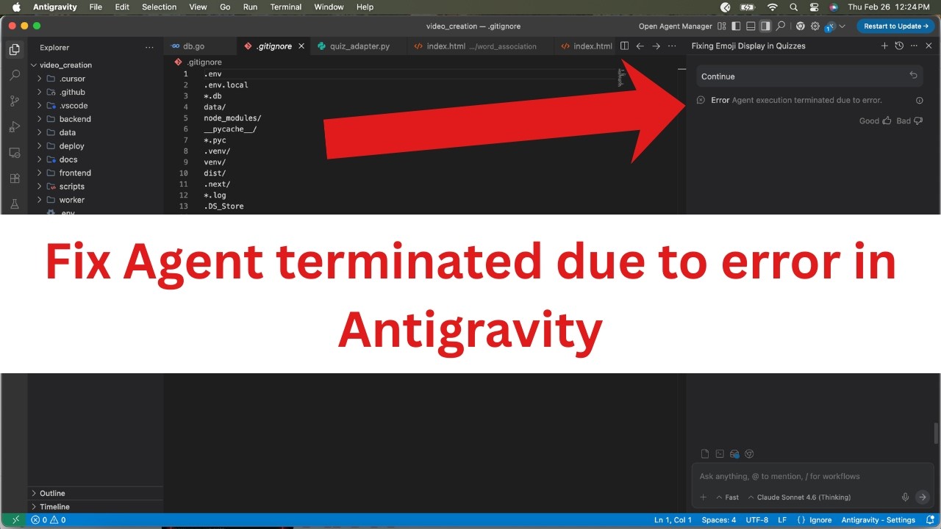Navigate forward with the right arrow
This screenshot has width=941, height=529.
pos(656,46)
